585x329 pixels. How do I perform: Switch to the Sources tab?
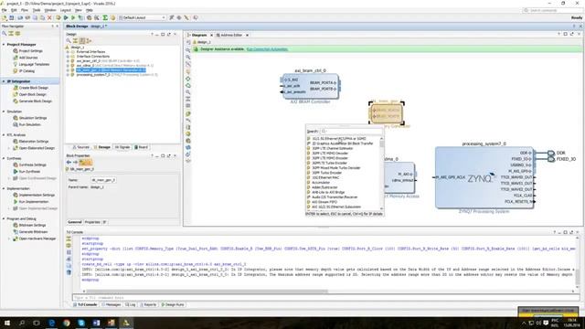click(81, 147)
